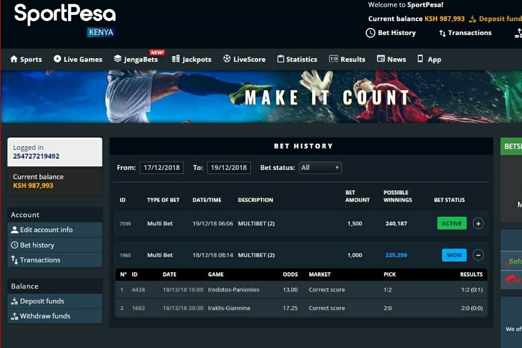Viewport: 522px width, 348px height.
Task: Click the scoreboard Results icon
Action: click(x=333, y=59)
